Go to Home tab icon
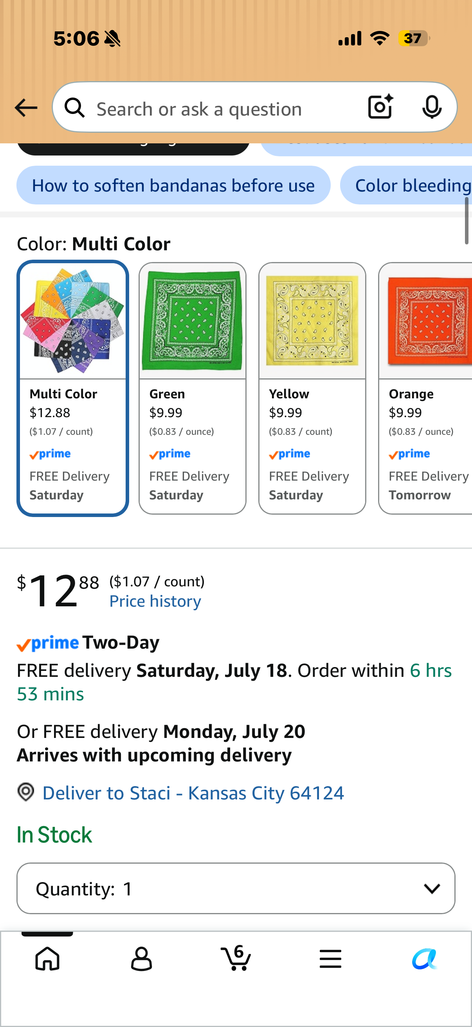472x1027 pixels. click(47, 958)
